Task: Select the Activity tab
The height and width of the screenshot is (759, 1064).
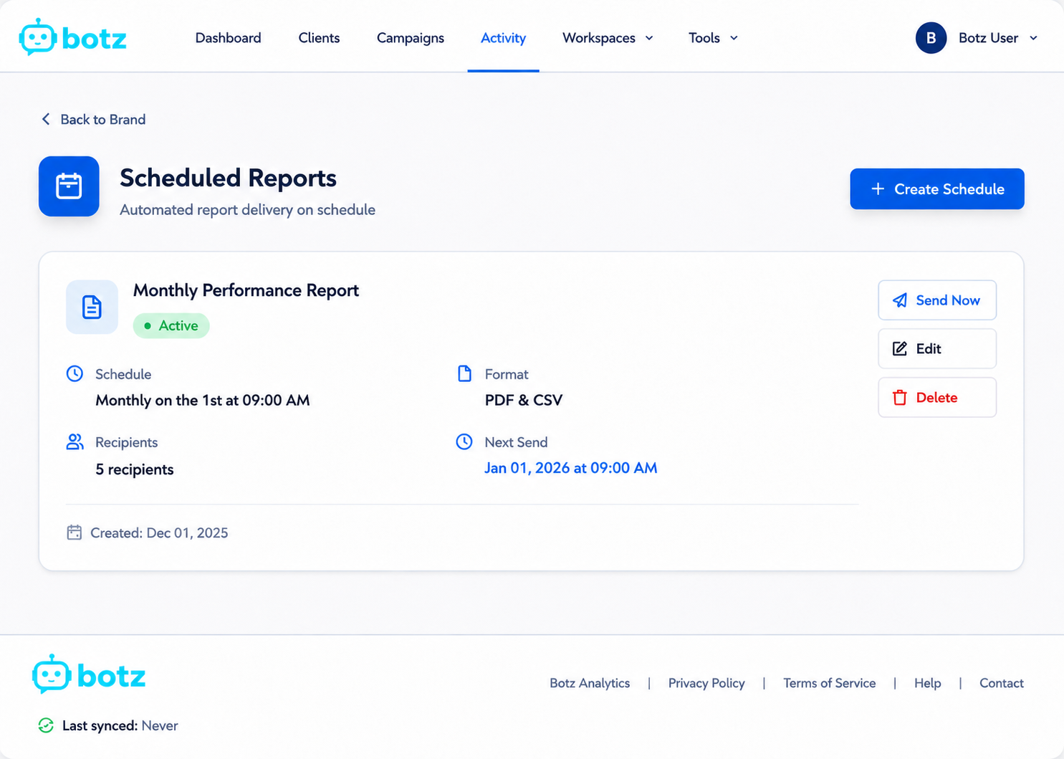Action: click(x=503, y=38)
